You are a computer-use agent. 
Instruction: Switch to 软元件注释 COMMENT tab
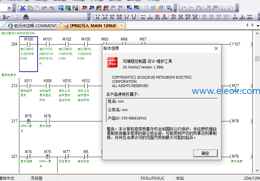click(x=32, y=26)
